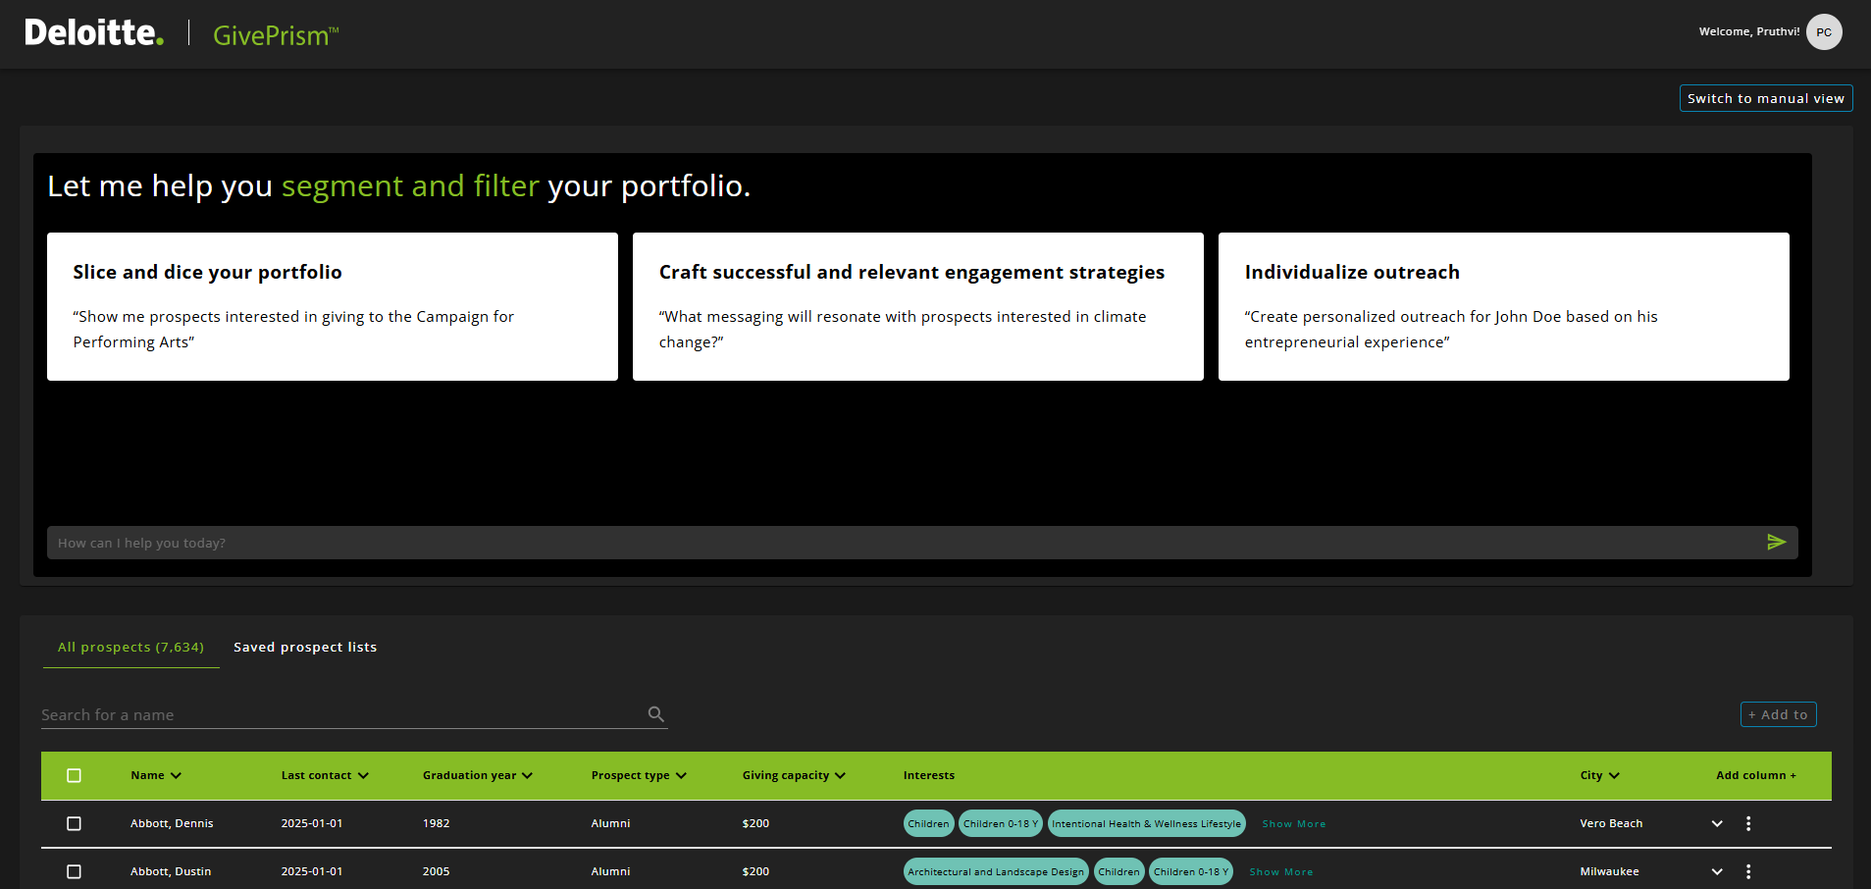Click Show More for Dennis's interests

[x=1293, y=824]
